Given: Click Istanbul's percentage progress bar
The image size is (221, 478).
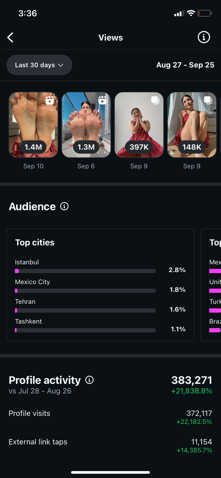Looking at the screenshot, I should click(x=85, y=271).
